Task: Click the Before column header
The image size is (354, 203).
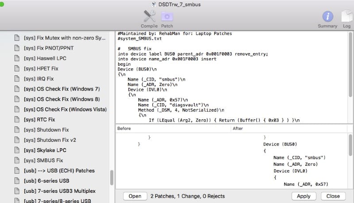Action: pos(173,129)
